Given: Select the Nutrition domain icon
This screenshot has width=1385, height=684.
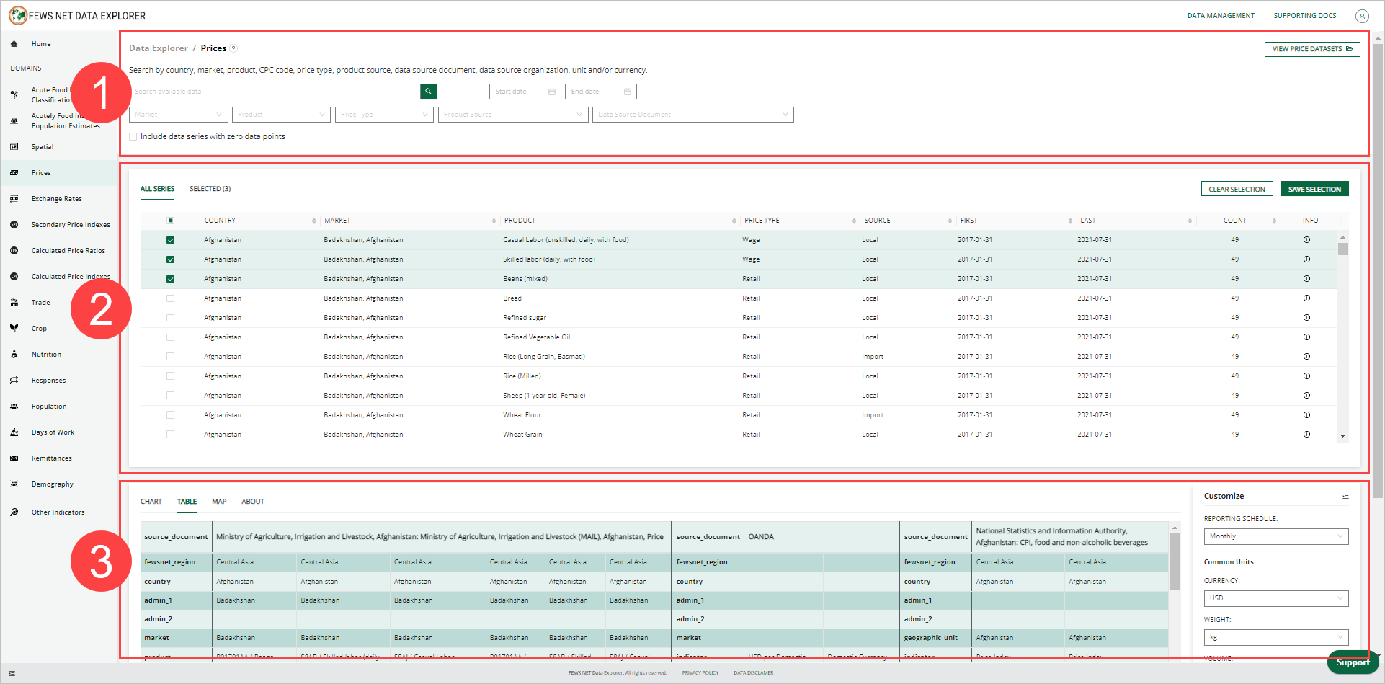Looking at the screenshot, I should point(14,354).
